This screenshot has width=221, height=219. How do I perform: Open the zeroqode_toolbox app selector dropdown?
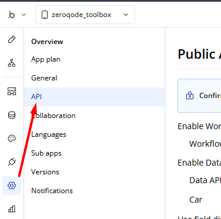point(85,15)
